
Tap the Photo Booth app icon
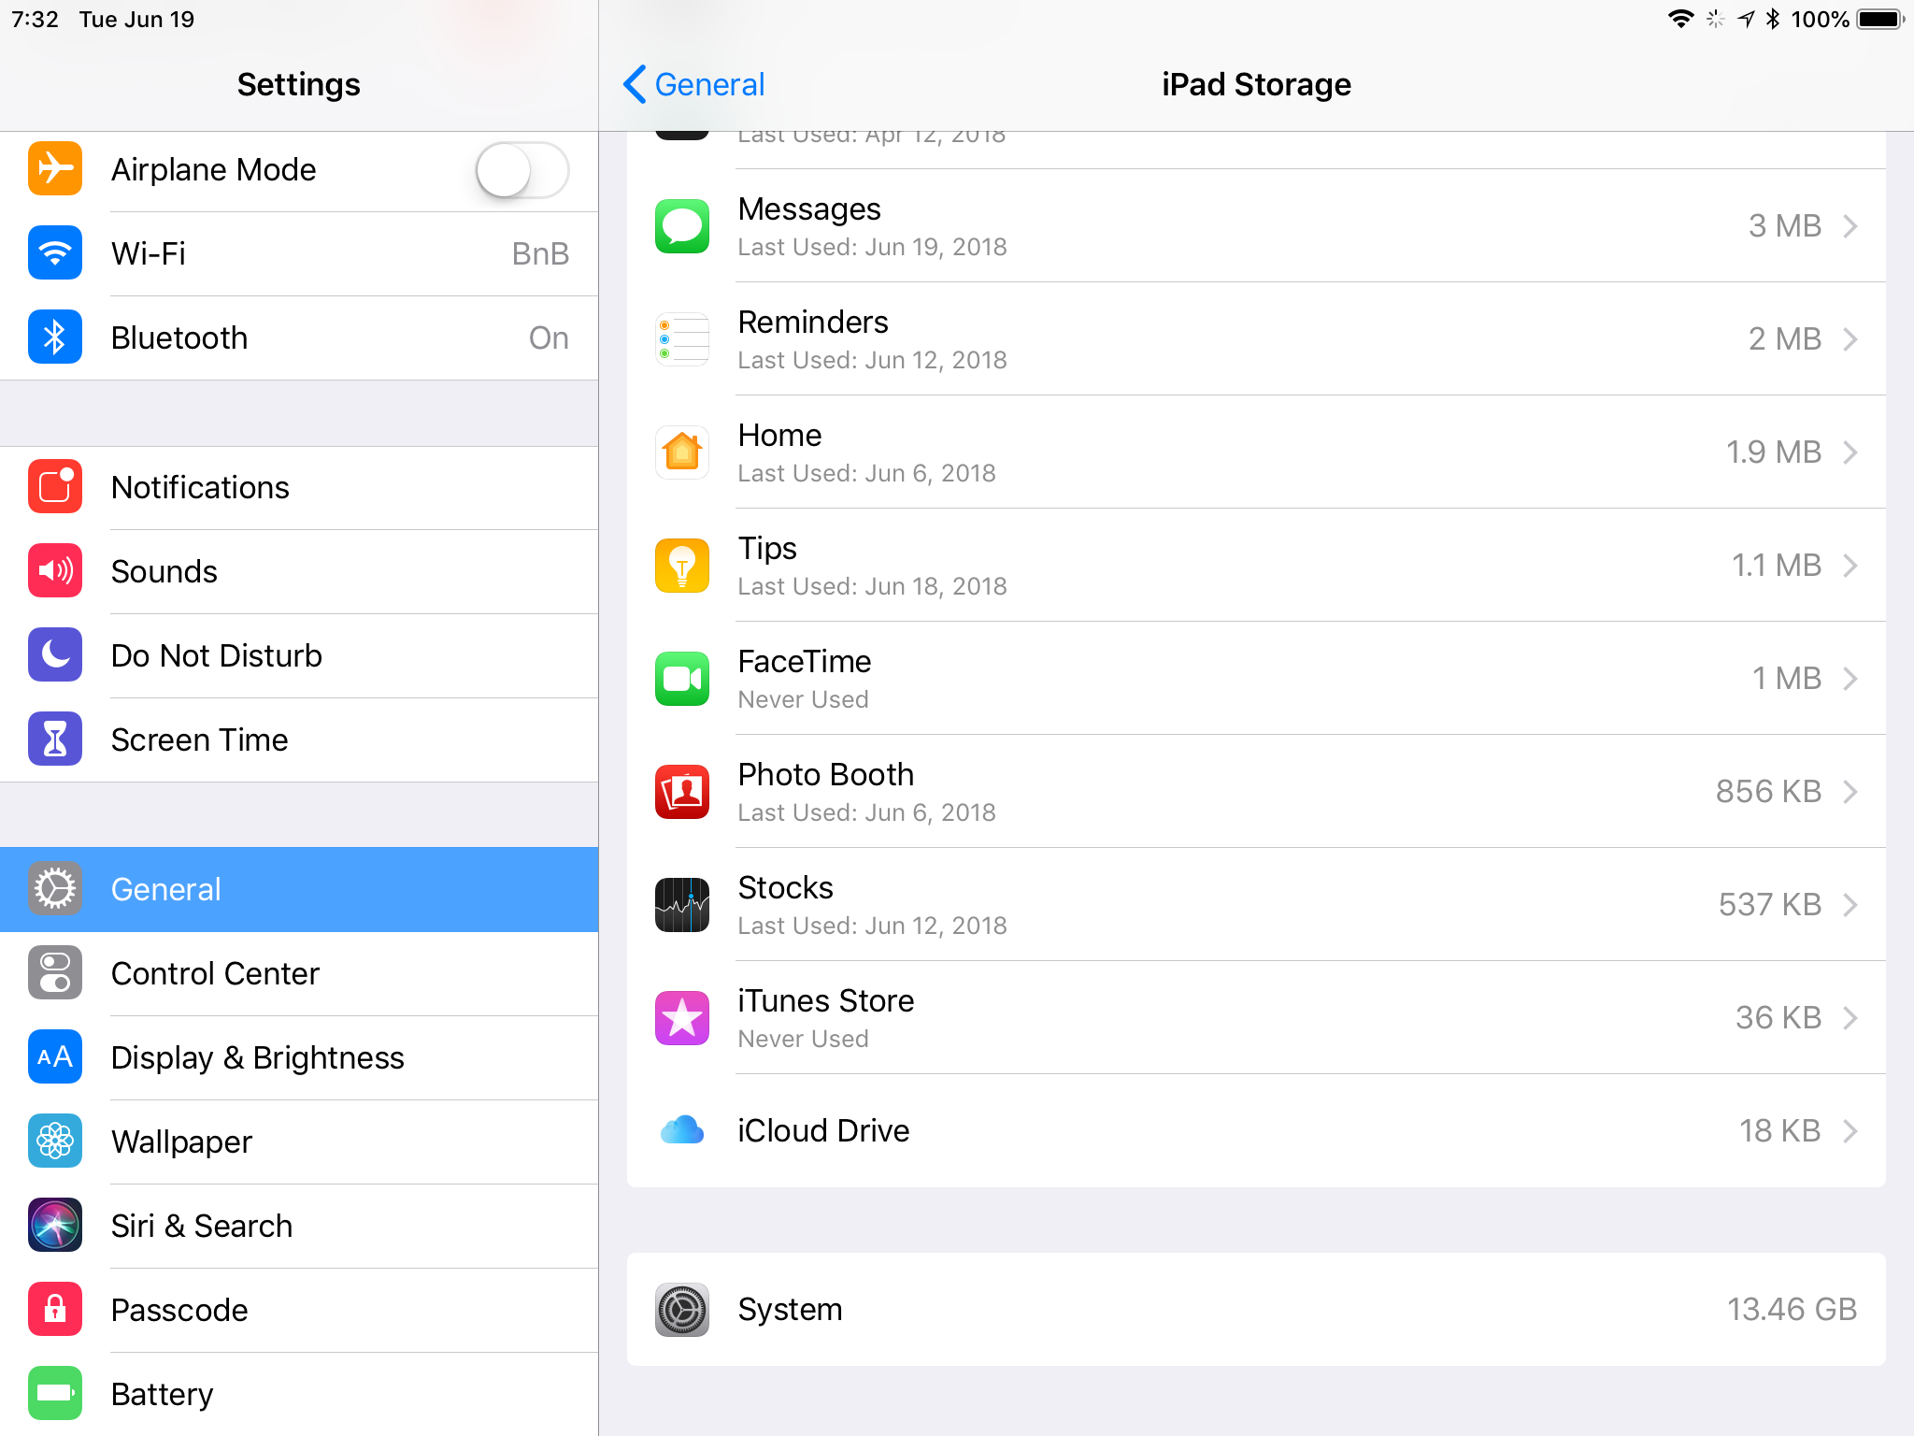point(682,792)
